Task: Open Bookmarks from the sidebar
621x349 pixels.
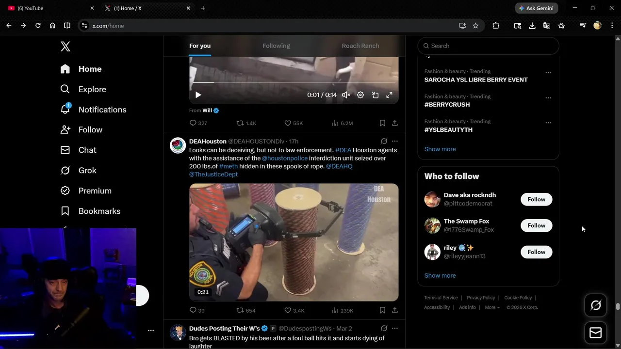Action: pos(90,211)
